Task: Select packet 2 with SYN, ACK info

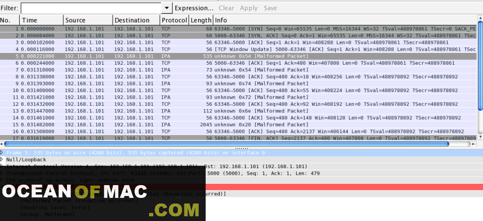Action: pos(238,35)
